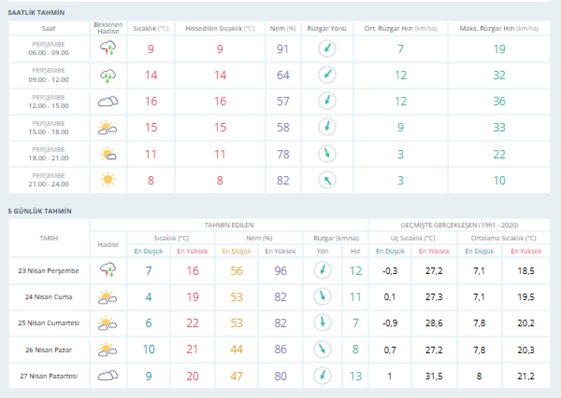Select the 5 GÜNLÜK TAHMİN section heading

(x=40, y=211)
